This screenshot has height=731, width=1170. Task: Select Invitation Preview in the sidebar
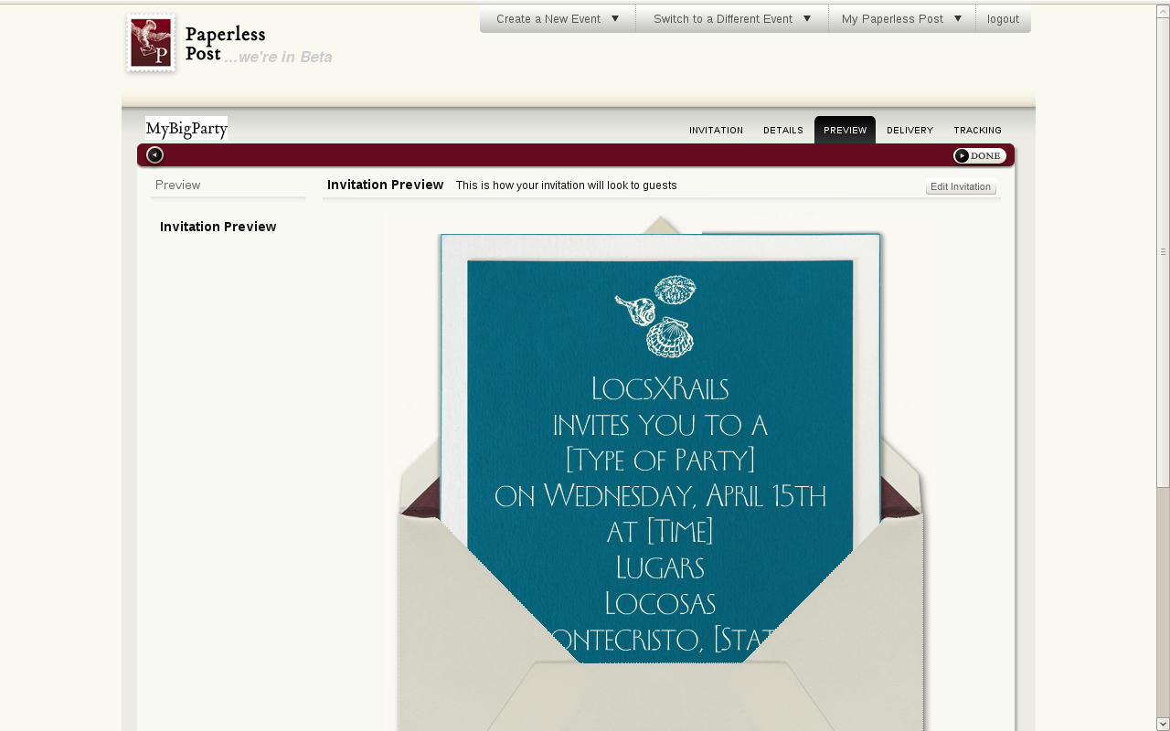pyautogui.click(x=218, y=227)
